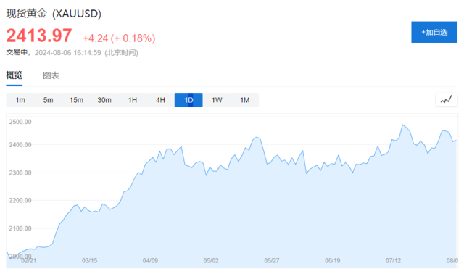Image resolution: width=464 pixels, height=274 pixels.
Task: Click the 现货黄金 (XAUUSD) title
Action: pos(54,14)
